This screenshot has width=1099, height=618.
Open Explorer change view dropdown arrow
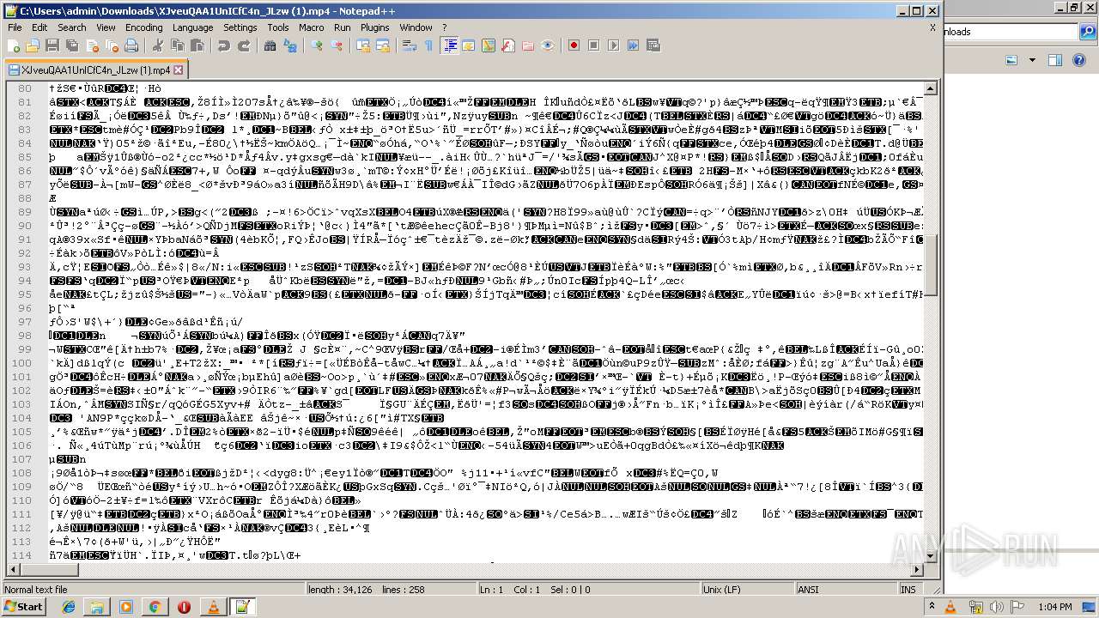coord(1031,60)
